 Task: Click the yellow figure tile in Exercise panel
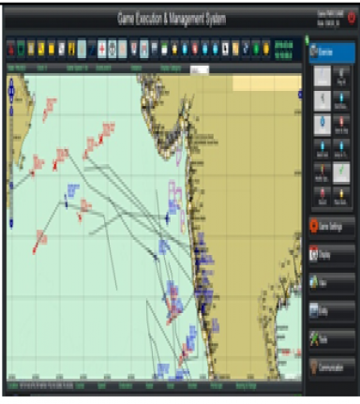pyautogui.click(x=341, y=197)
